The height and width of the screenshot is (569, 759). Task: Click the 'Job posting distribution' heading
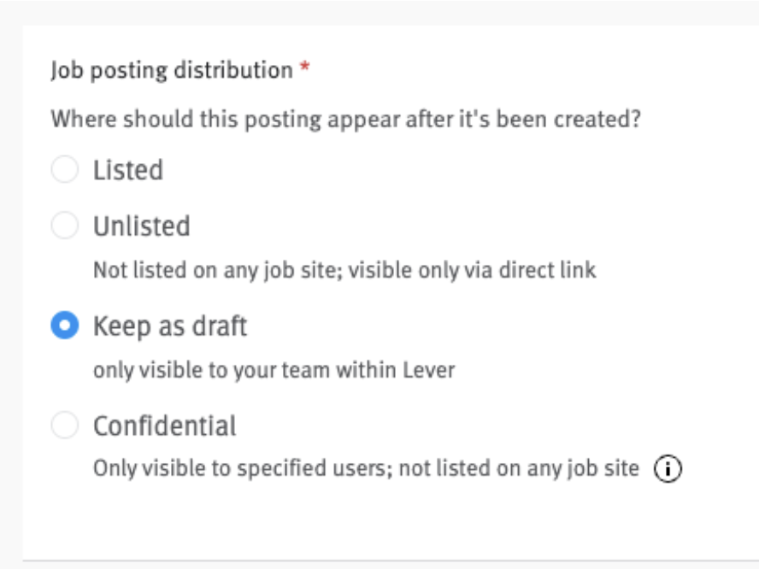tap(172, 71)
